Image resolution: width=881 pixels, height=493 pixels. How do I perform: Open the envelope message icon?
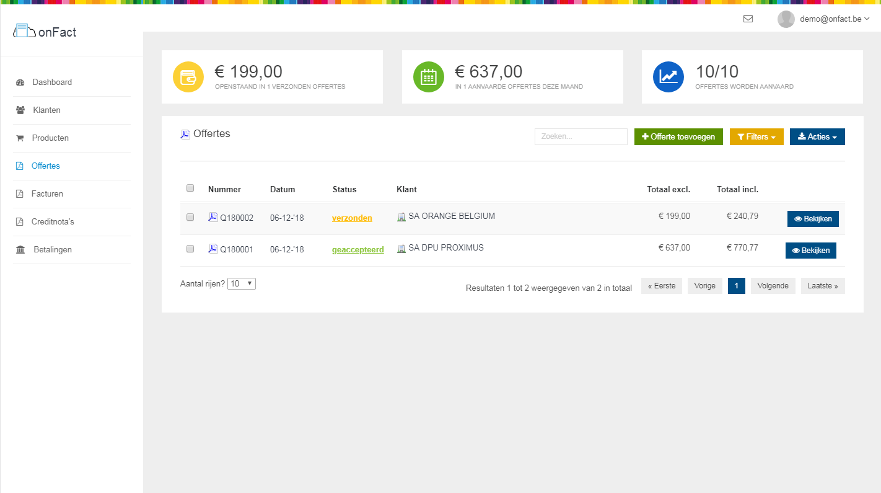[748, 19]
